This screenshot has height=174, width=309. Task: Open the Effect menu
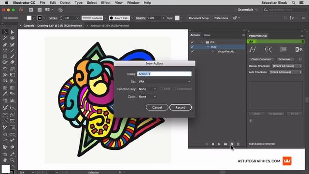[x=106, y=3]
